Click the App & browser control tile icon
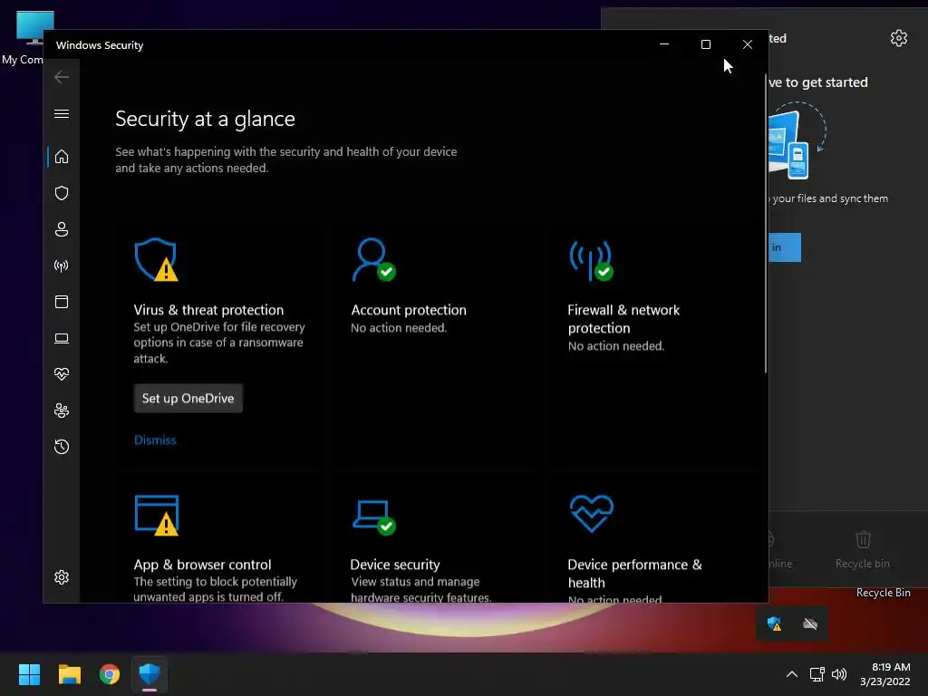Screen dimensions: 928x696 pyautogui.click(x=157, y=515)
